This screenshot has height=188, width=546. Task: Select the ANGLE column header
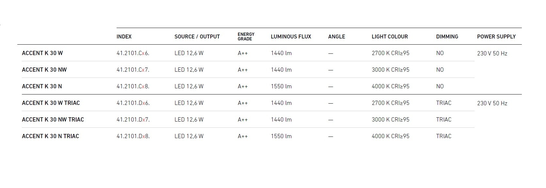336,37
